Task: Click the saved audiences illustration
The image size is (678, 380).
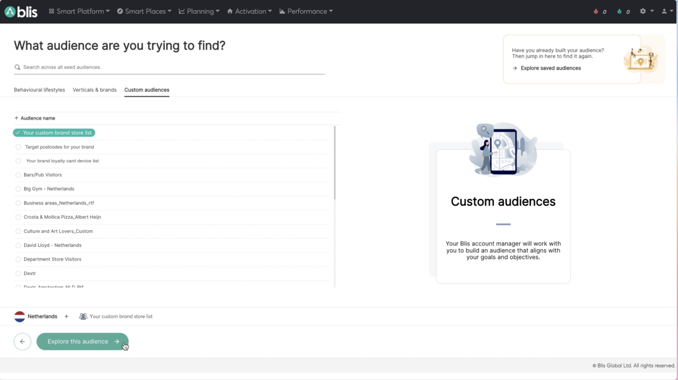Action: coord(640,60)
